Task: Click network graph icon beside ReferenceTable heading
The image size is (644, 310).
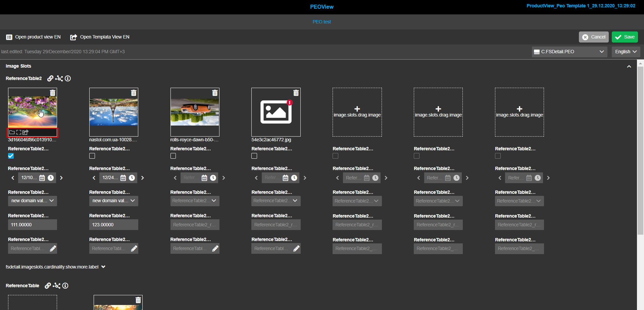Action: coord(57,286)
